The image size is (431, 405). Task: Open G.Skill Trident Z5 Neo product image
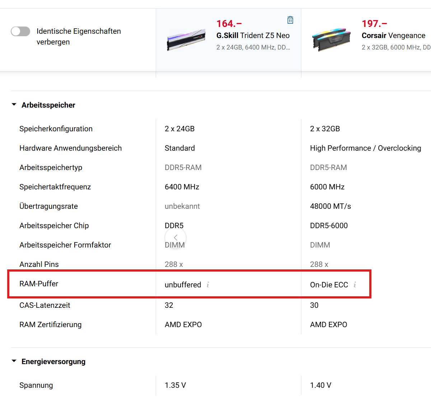coord(186,40)
